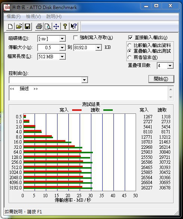183x219 pixels.
Task: Uncheck the 直接輸入/輸出 checkbox
Action: point(130,38)
